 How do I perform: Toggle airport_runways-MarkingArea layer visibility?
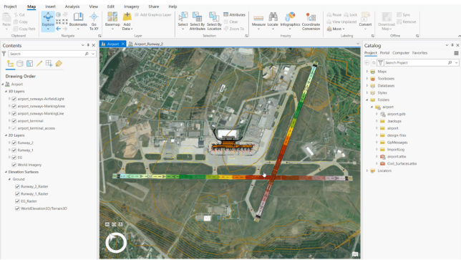pos(14,106)
